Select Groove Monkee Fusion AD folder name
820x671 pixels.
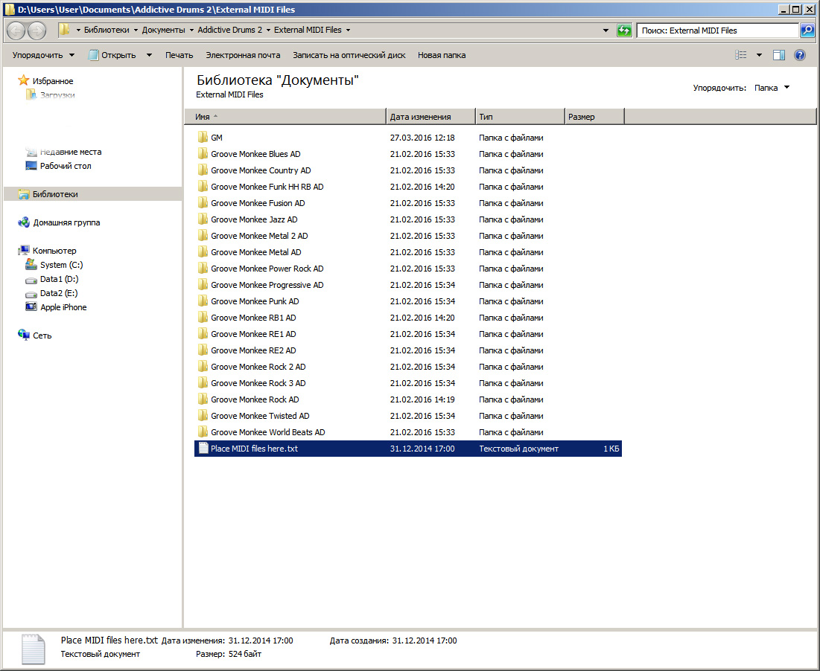click(x=258, y=203)
